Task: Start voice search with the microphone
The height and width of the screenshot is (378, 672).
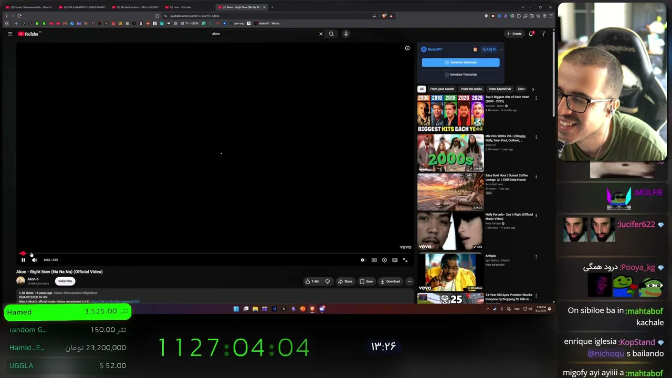Action: click(346, 34)
